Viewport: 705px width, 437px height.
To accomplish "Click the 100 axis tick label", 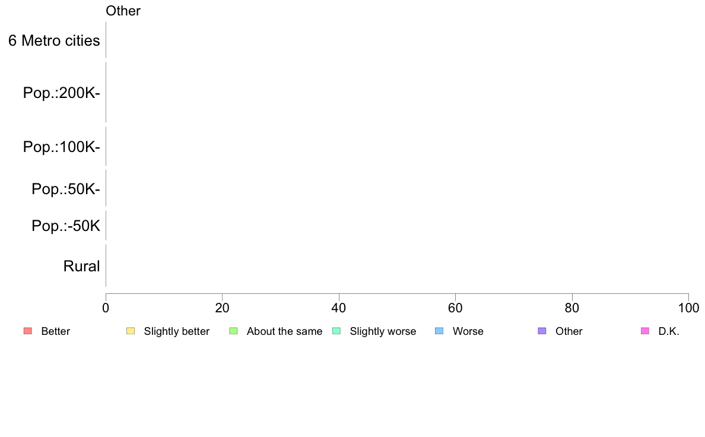I will [x=688, y=308].
